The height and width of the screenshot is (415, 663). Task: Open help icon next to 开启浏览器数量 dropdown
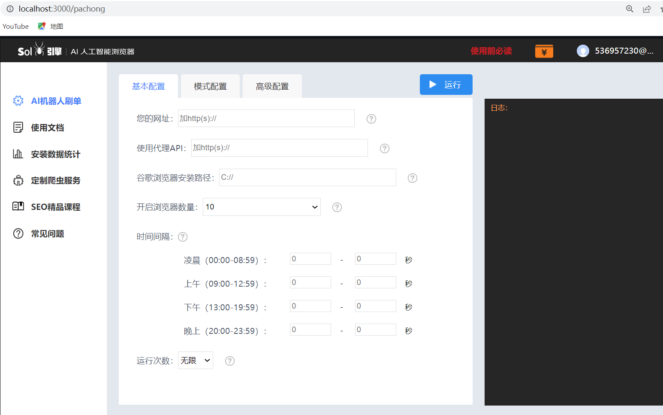(337, 207)
